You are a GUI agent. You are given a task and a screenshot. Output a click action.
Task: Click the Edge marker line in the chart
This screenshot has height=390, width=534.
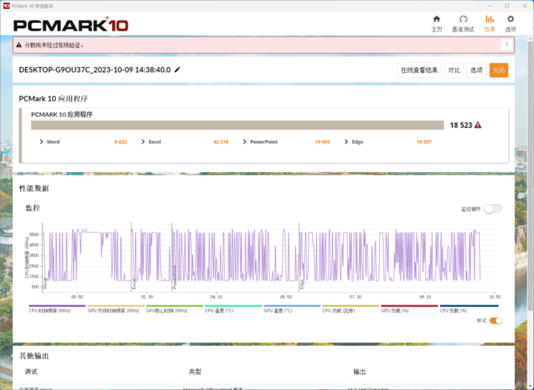click(x=299, y=257)
